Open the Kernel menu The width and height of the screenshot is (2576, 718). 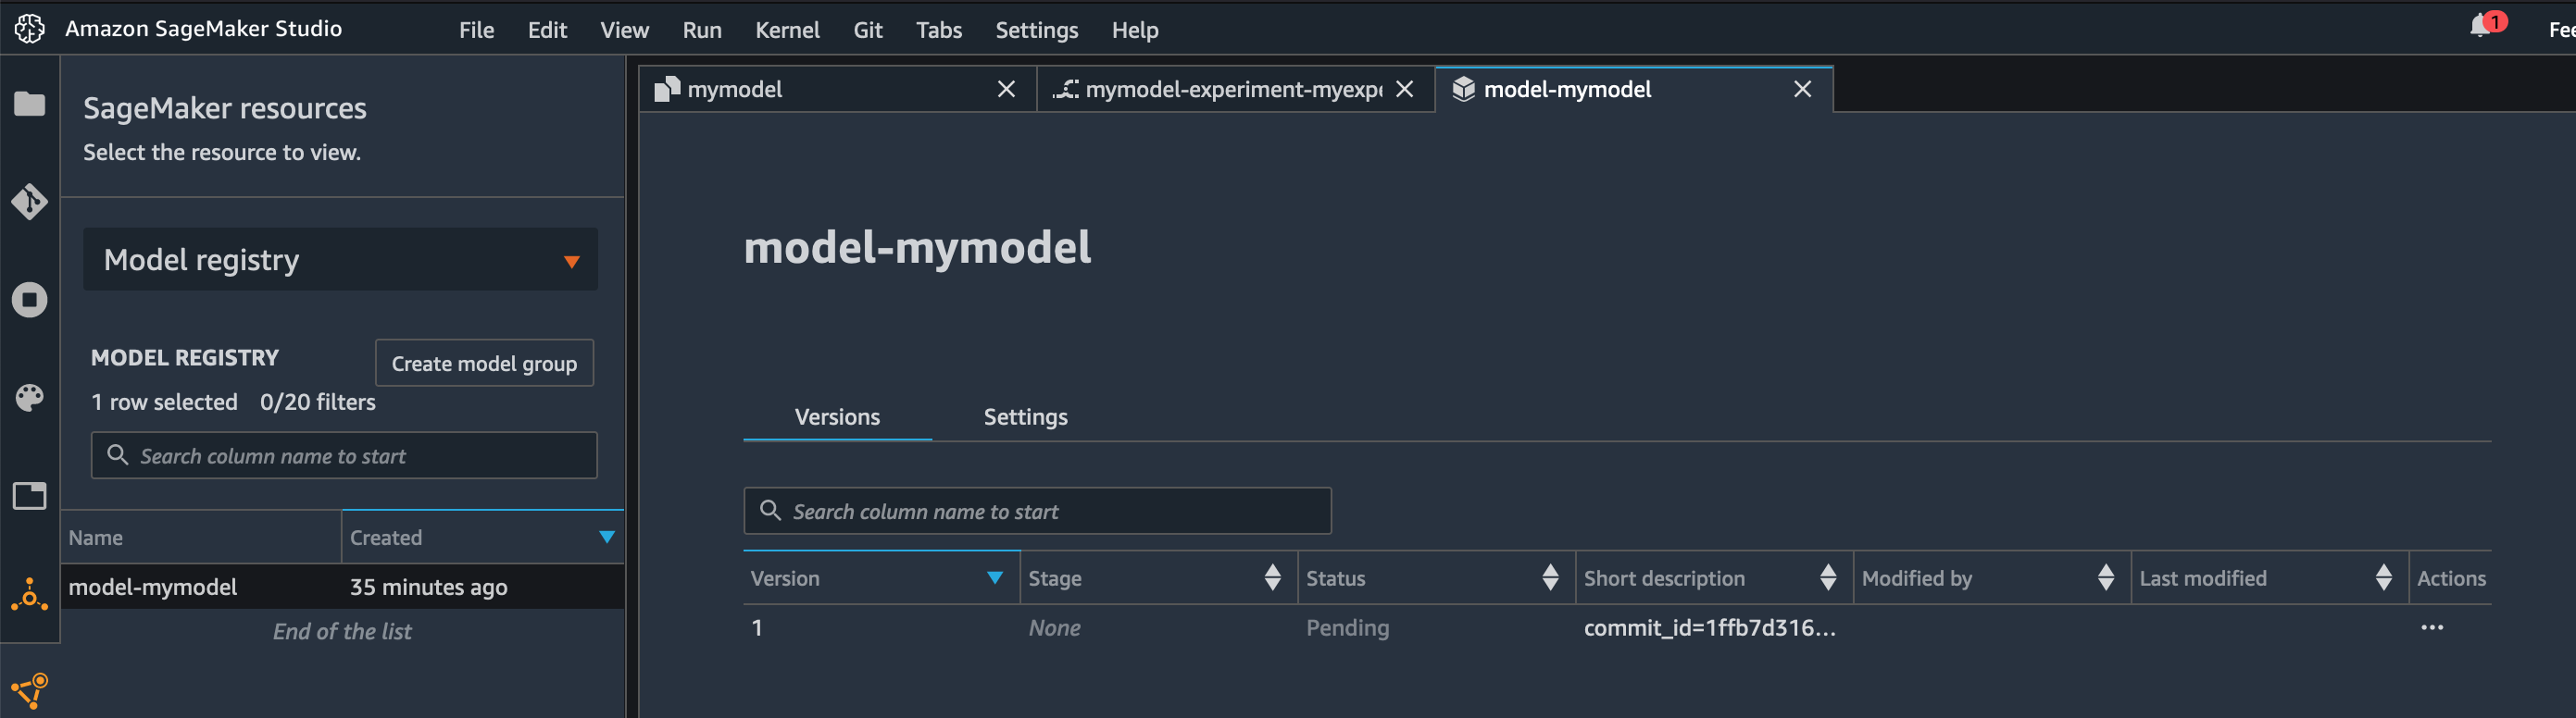787,30
